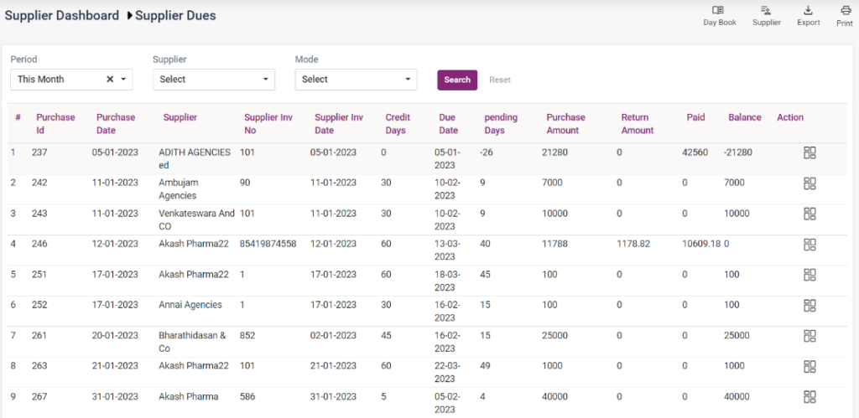Click the Supplier icon in top toolbar
859x418 pixels.
(766, 11)
